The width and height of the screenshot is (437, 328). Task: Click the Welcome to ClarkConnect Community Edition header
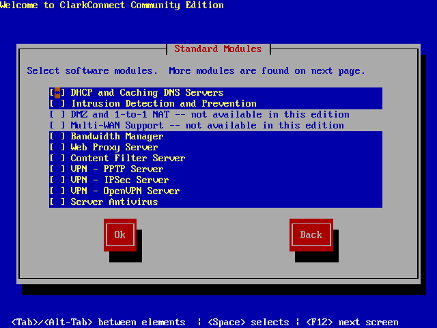click(x=112, y=5)
